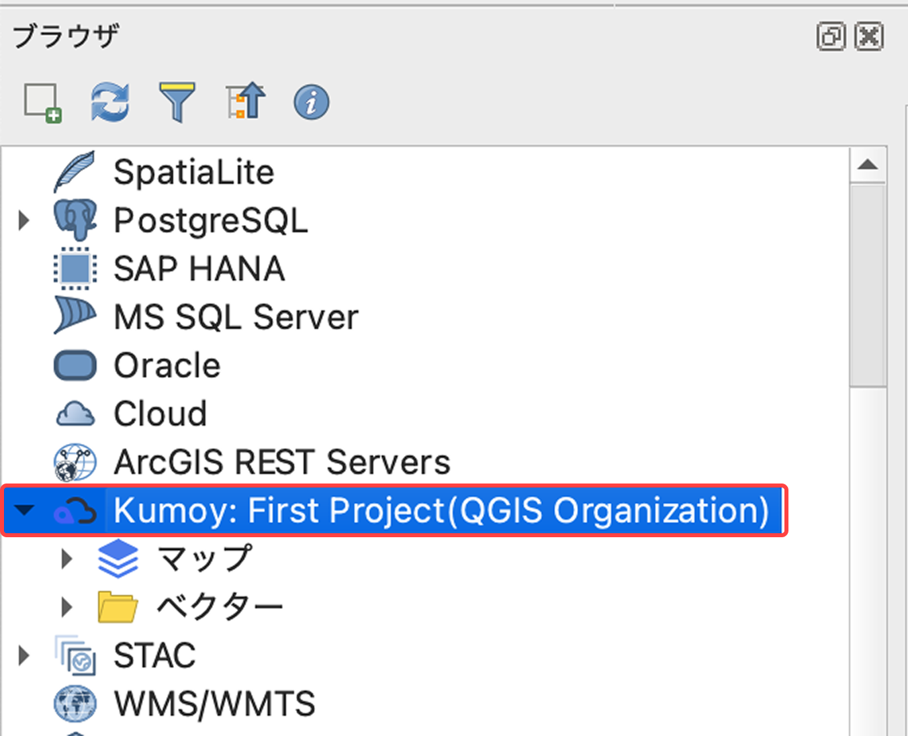Click the Collapse All tree icon
Screen dimensions: 908x736
245,103
